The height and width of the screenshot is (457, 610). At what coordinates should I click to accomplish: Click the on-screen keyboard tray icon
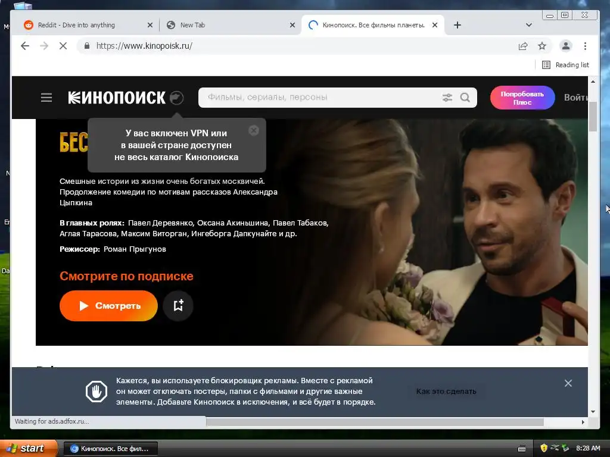pyautogui.click(x=522, y=449)
